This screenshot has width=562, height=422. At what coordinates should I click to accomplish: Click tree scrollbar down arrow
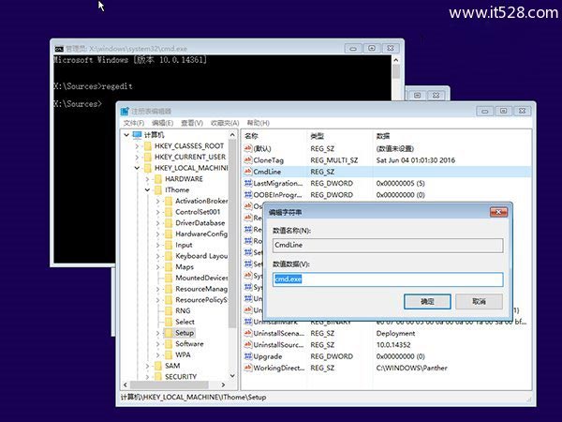[232, 376]
